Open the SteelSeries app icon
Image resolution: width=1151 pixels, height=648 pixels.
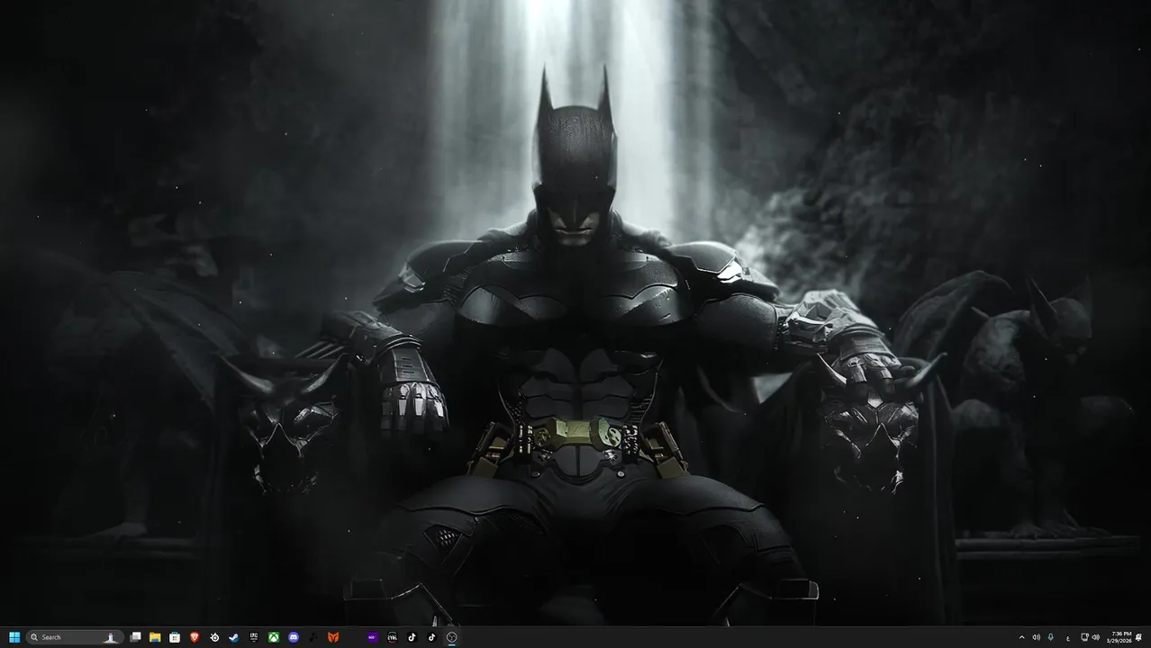pyautogui.click(x=214, y=637)
